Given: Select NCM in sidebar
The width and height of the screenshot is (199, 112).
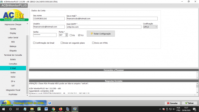Looking at the screenshot, I should pos(13,77).
